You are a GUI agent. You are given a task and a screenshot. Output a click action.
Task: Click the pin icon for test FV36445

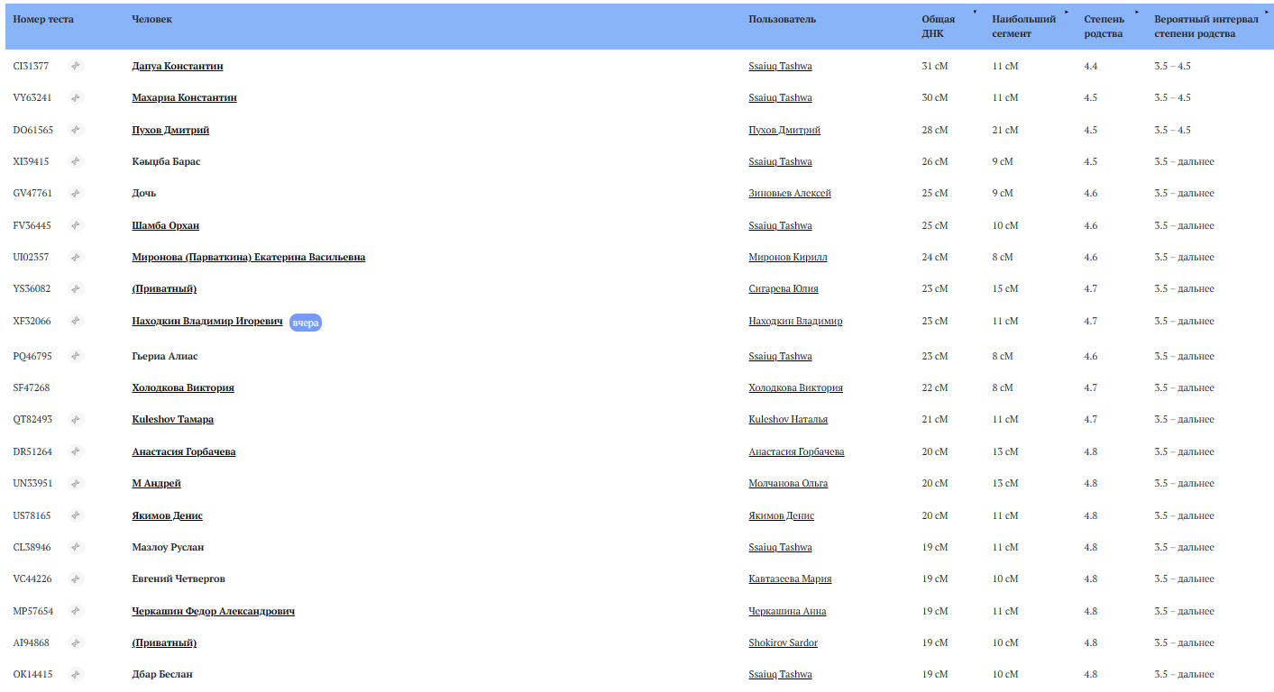[77, 225]
